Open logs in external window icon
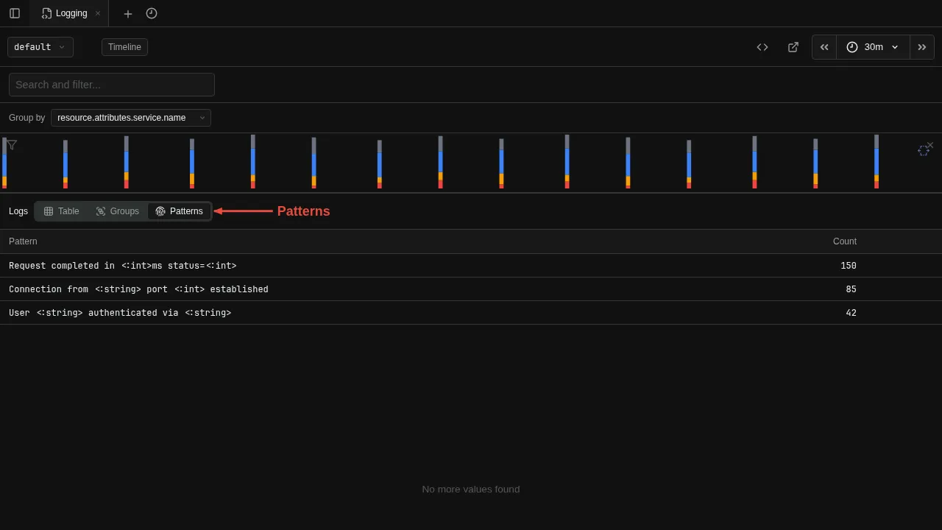The image size is (942, 530). pyautogui.click(x=793, y=47)
